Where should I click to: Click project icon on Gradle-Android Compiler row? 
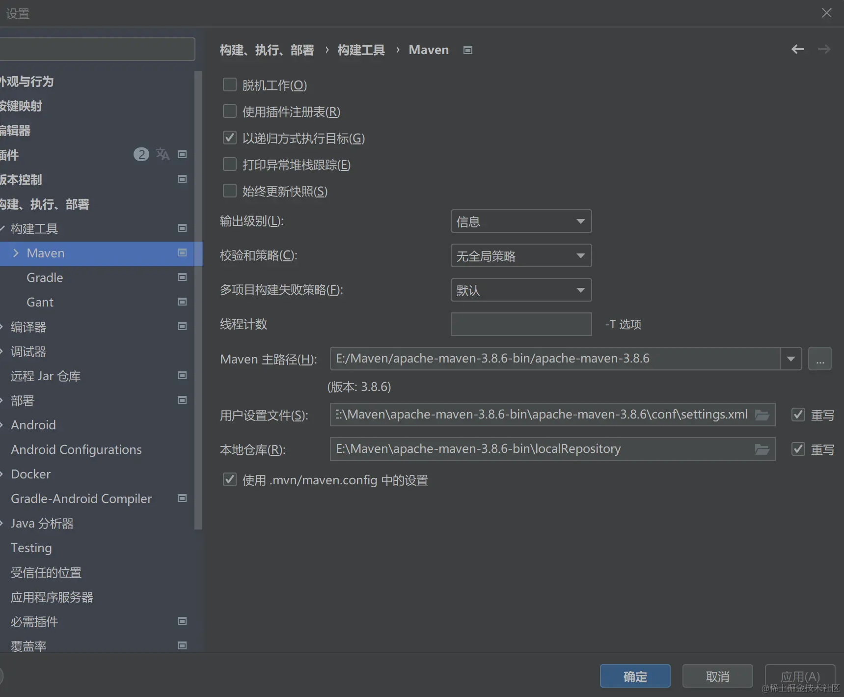182,498
